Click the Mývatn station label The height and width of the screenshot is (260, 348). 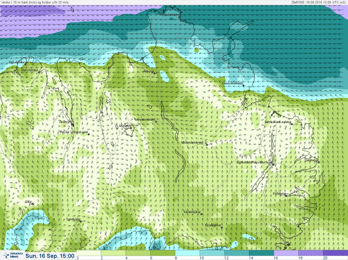tap(125, 126)
